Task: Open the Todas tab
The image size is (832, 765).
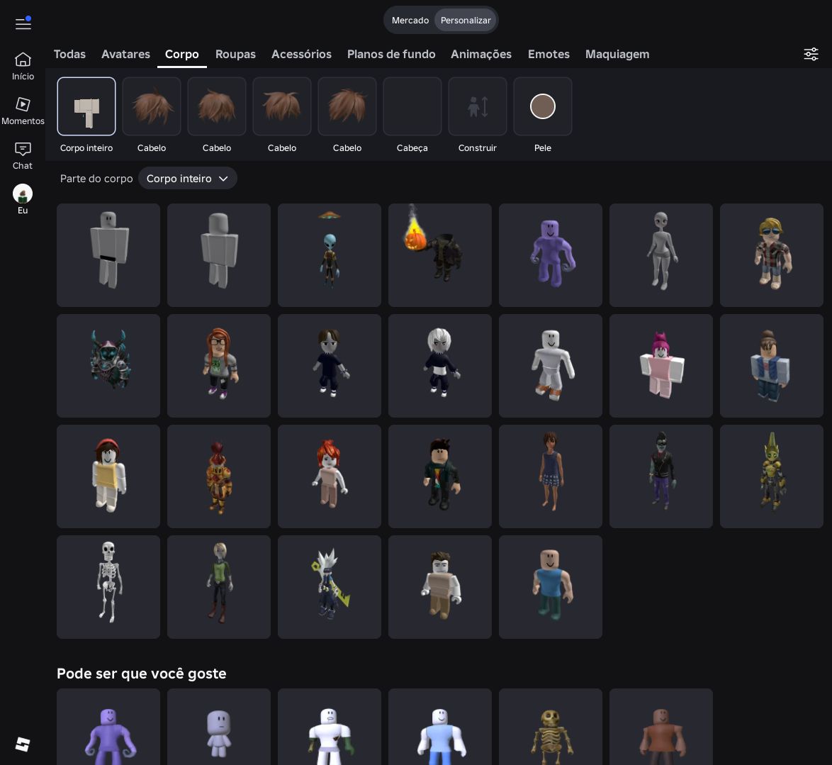Action: point(69,54)
